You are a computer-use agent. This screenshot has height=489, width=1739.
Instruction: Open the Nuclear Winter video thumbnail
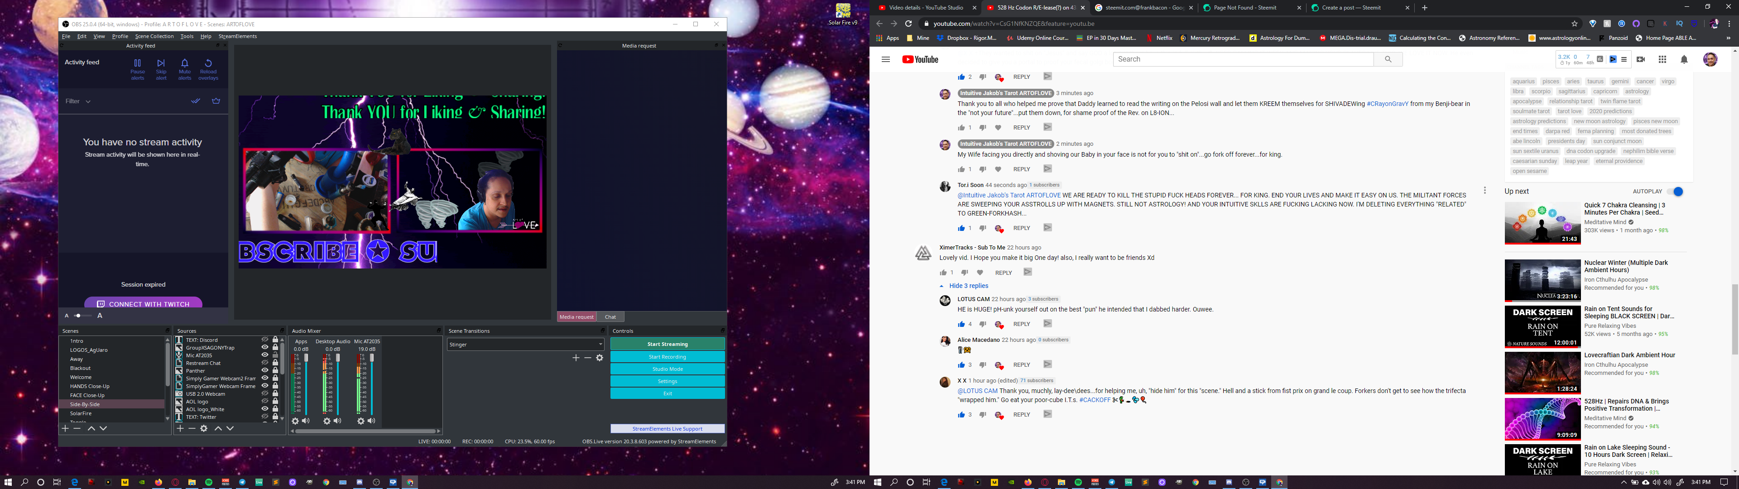tap(1542, 280)
